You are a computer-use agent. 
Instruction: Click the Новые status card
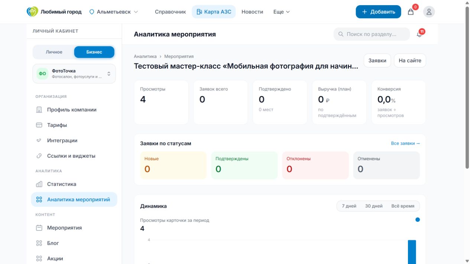tap(173, 165)
